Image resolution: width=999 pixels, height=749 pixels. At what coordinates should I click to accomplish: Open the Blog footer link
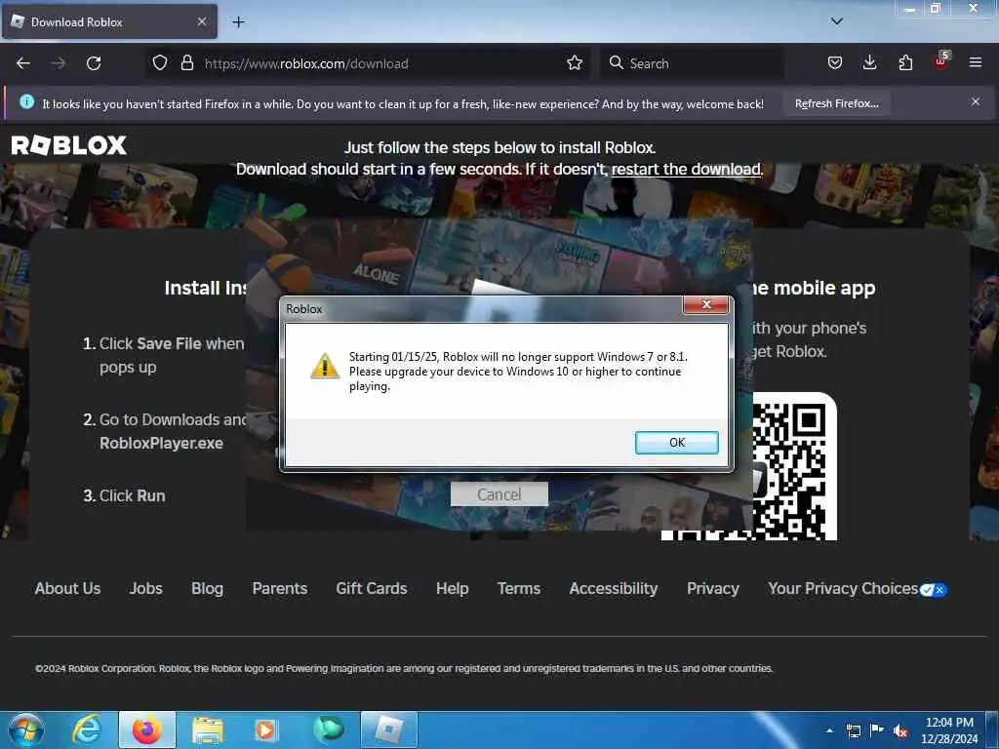(x=207, y=588)
